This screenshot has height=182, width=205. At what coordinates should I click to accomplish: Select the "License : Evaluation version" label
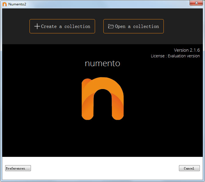coord(175,56)
